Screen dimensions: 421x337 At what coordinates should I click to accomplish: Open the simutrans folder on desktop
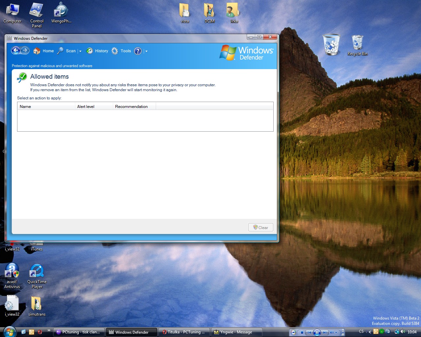(x=37, y=305)
